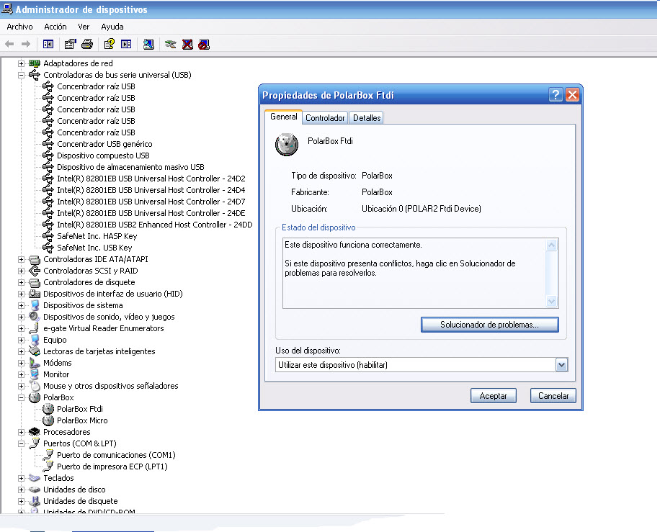Collapse the Puertos (COM & LPT) node
Viewport: 660px width, 532px height.
click(x=21, y=443)
